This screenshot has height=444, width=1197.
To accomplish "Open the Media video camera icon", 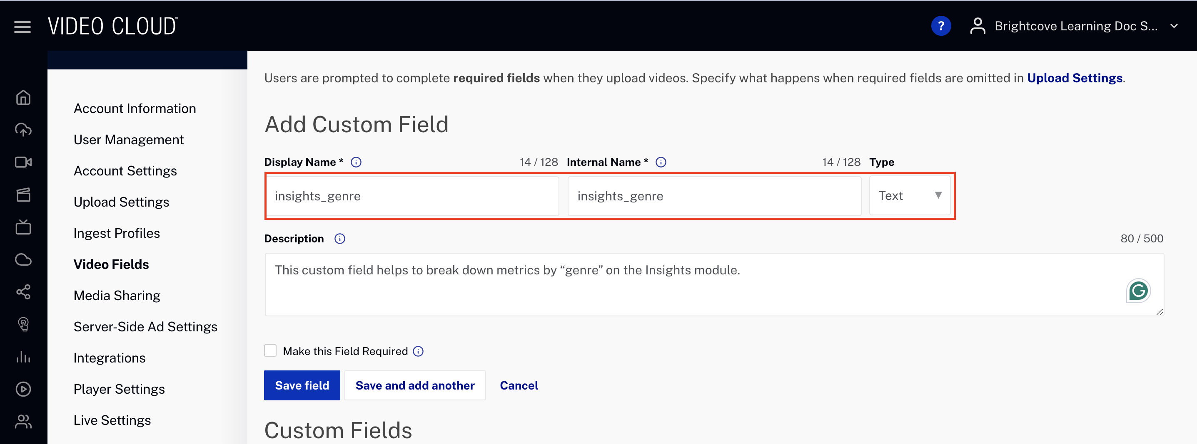I will [x=23, y=163].
